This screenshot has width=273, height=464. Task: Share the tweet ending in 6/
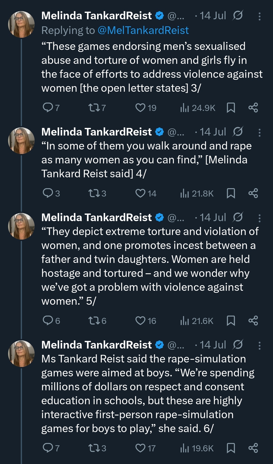pos(253,448)
